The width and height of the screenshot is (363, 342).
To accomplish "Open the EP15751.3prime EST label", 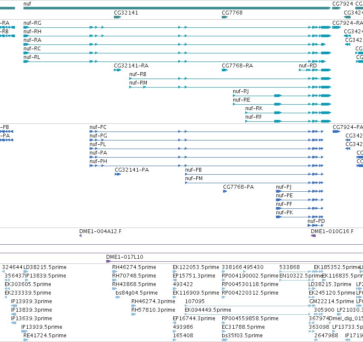I will [x=194, y=276].
